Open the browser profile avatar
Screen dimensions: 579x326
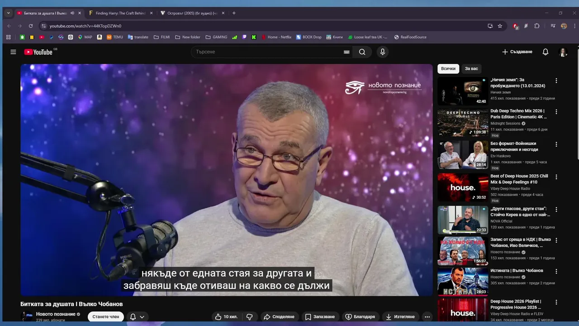coord(564,26)
